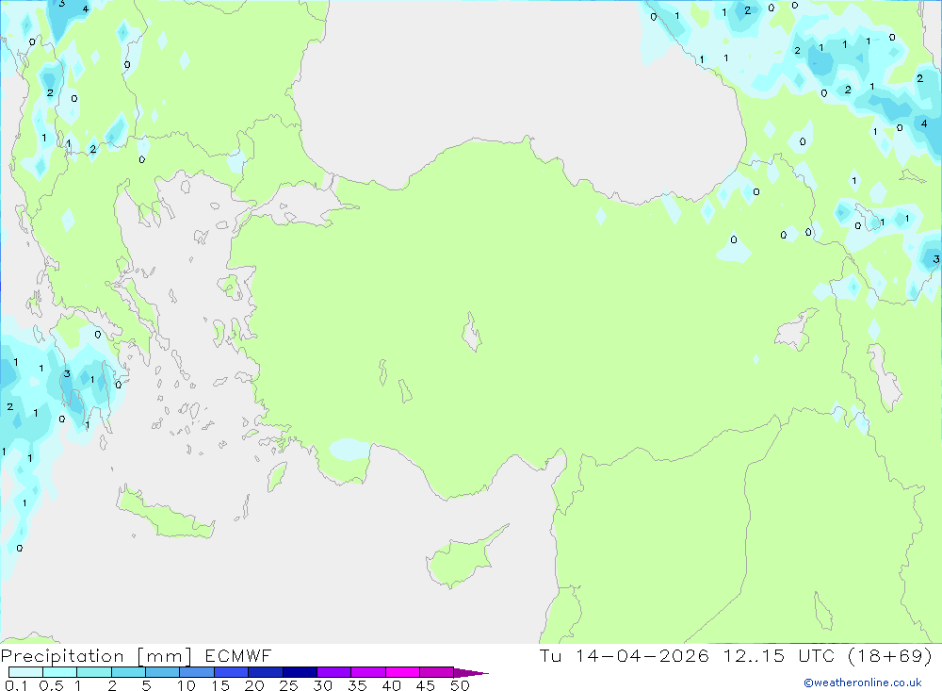Click the 1–2 mm legend color box
The width and height of the screenshot is (942, 691).
coord(94,672)
